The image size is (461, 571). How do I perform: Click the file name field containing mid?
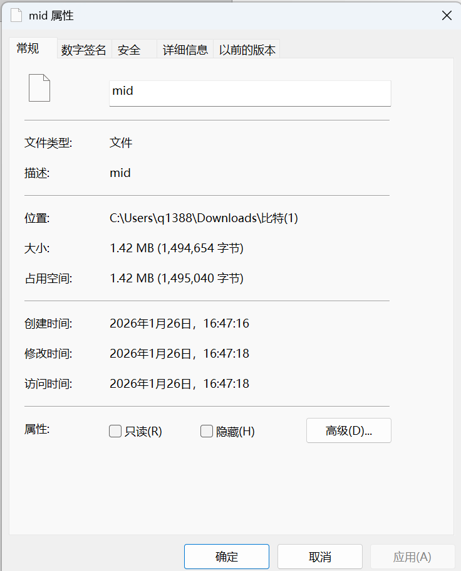(x=249, y=92)
